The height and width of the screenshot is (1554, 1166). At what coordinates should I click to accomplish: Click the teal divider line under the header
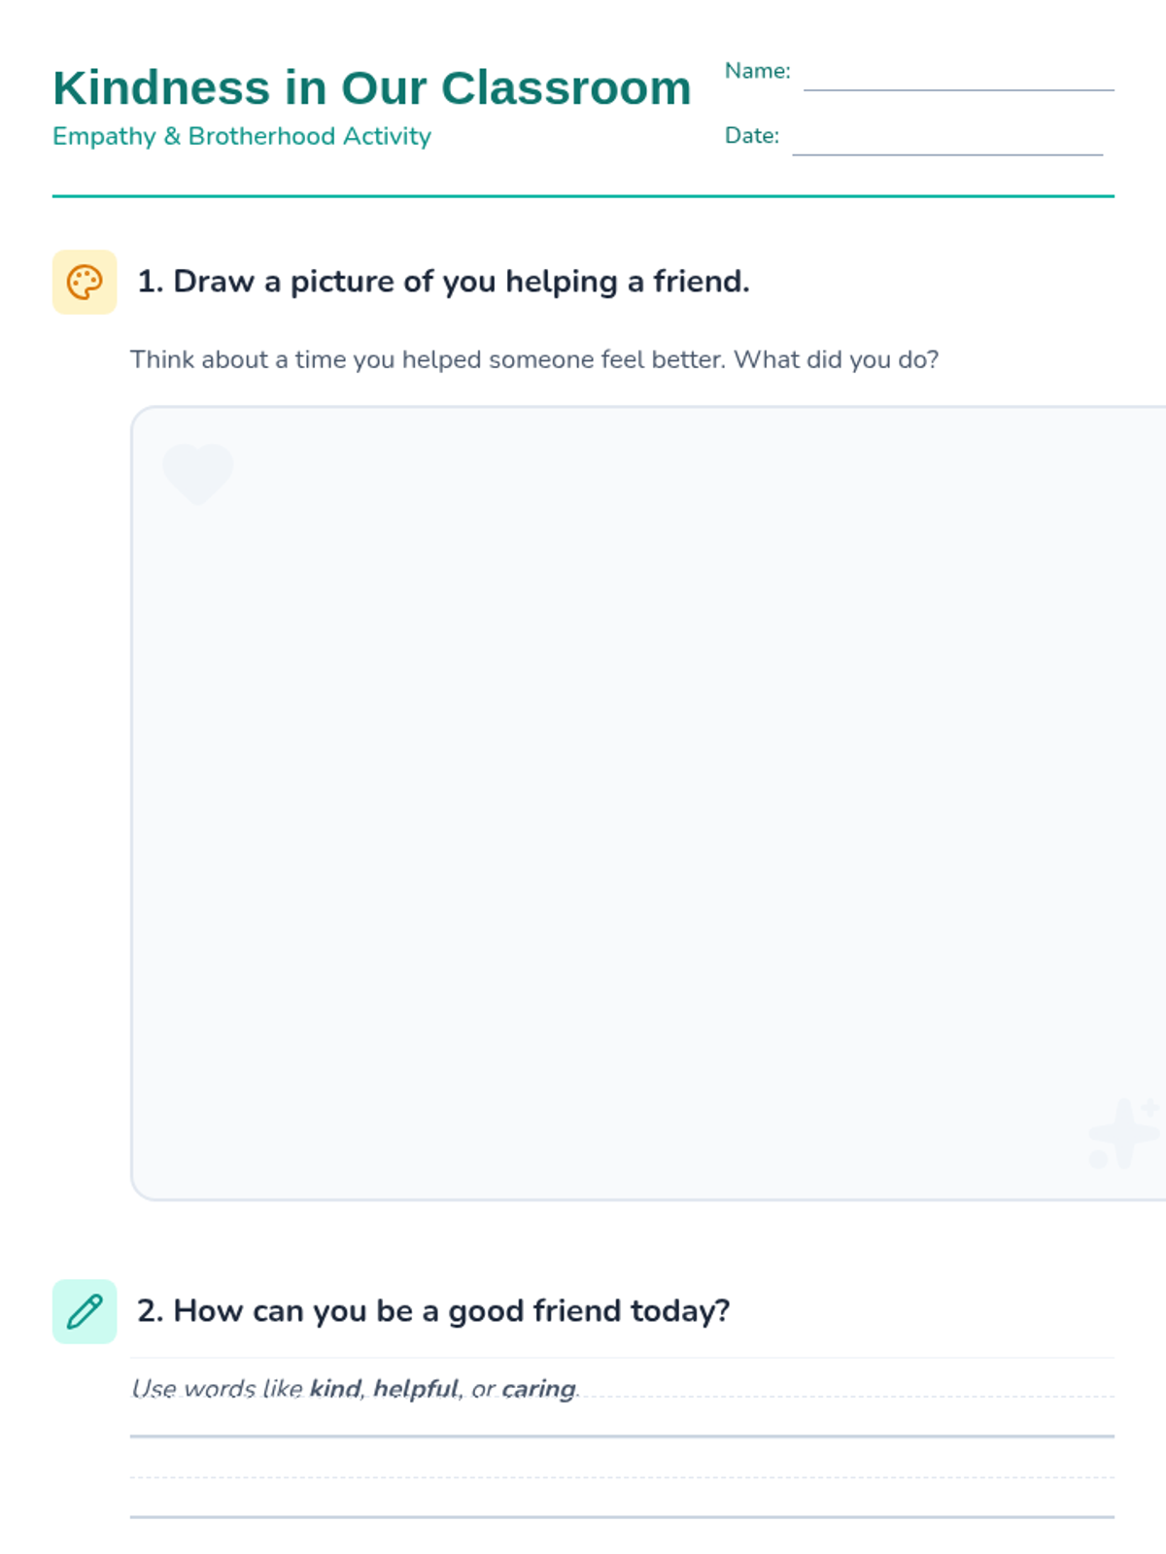tap(583, 196)
